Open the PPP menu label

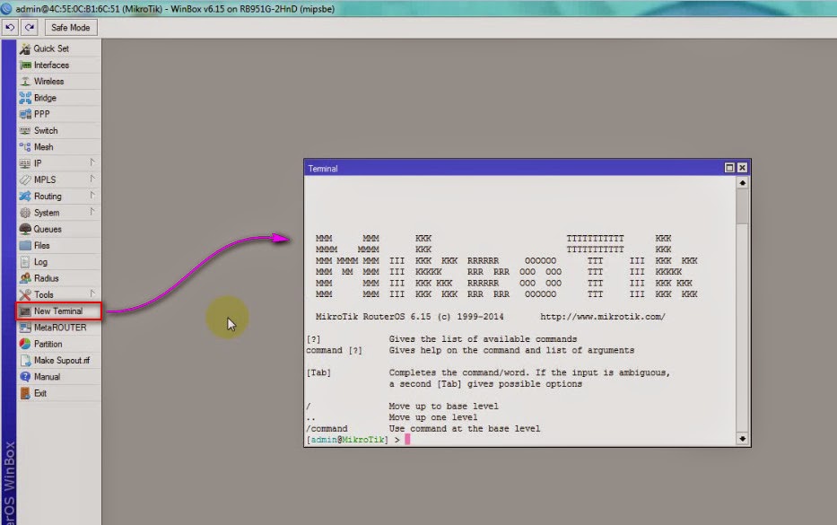click(x=41, y=114)
